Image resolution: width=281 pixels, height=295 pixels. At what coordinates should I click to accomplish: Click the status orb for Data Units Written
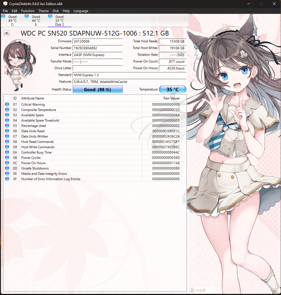7,136
